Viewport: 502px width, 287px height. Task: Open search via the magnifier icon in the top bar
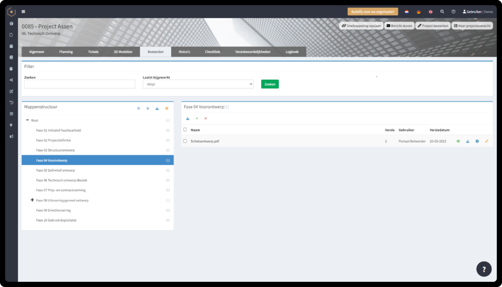[x=442, y=11]
